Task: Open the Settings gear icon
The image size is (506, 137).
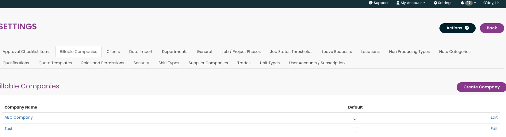Action: tap(435, 3)
